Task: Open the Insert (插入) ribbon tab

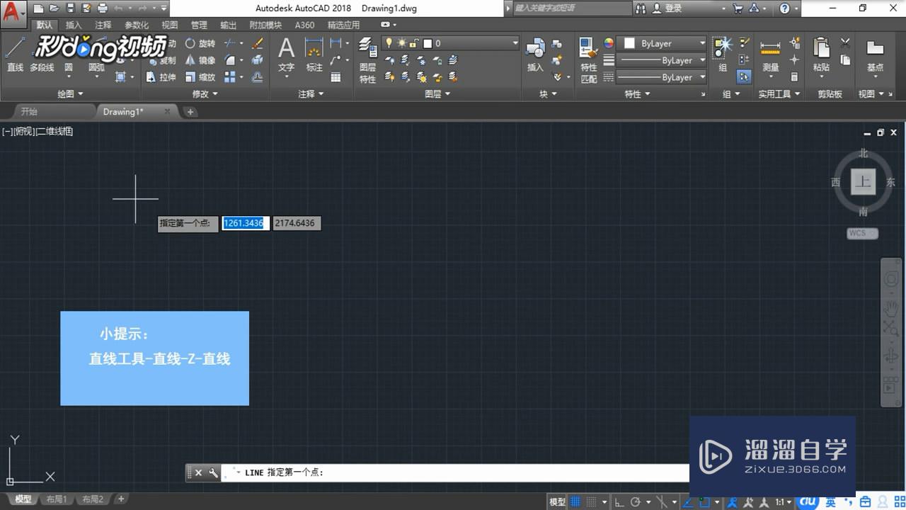Action: click(74, 25)
